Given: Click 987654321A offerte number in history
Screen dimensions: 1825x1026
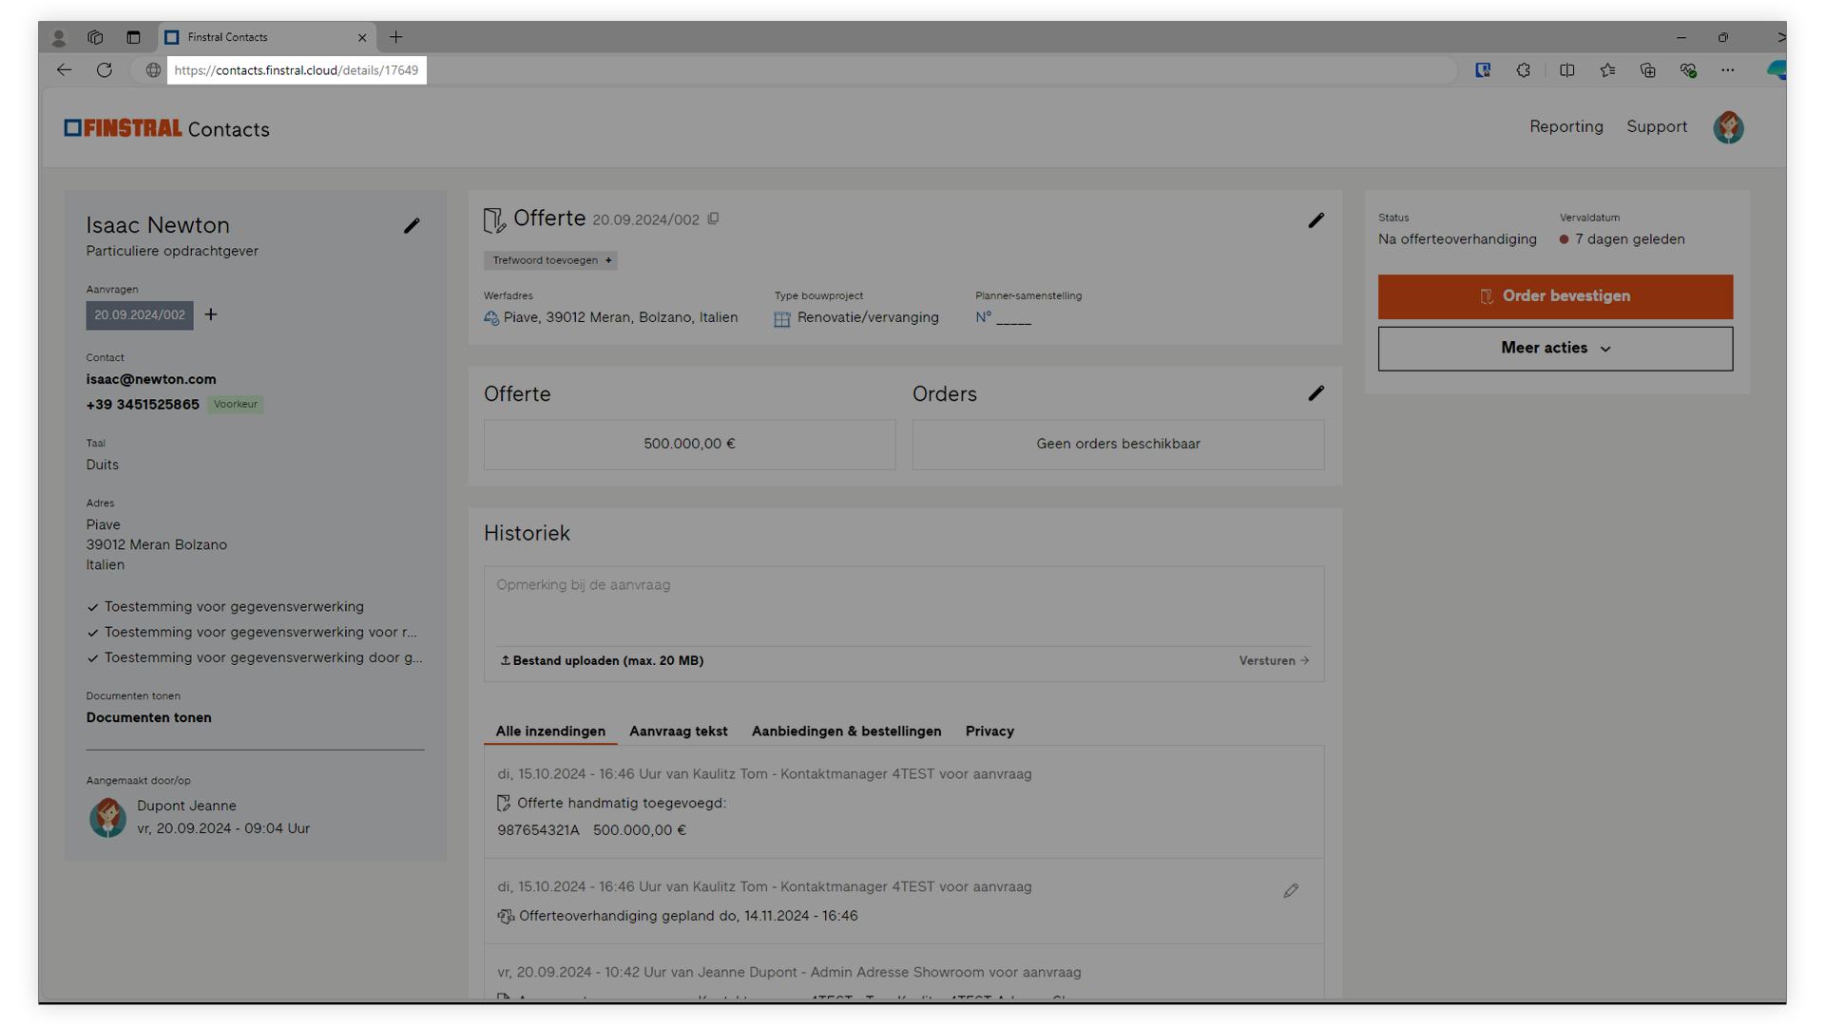Looking at the screenshot, I should point(538,830).
